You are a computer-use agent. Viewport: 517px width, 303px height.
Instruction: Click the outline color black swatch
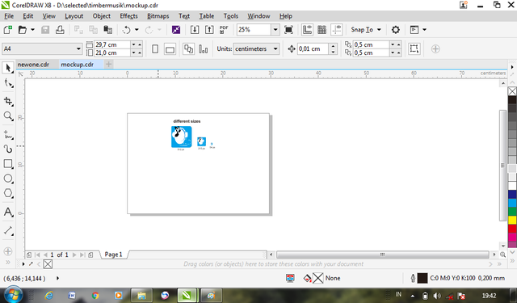point(422,278)
